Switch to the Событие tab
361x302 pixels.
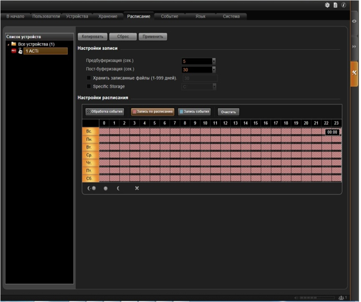coord(170,16)
